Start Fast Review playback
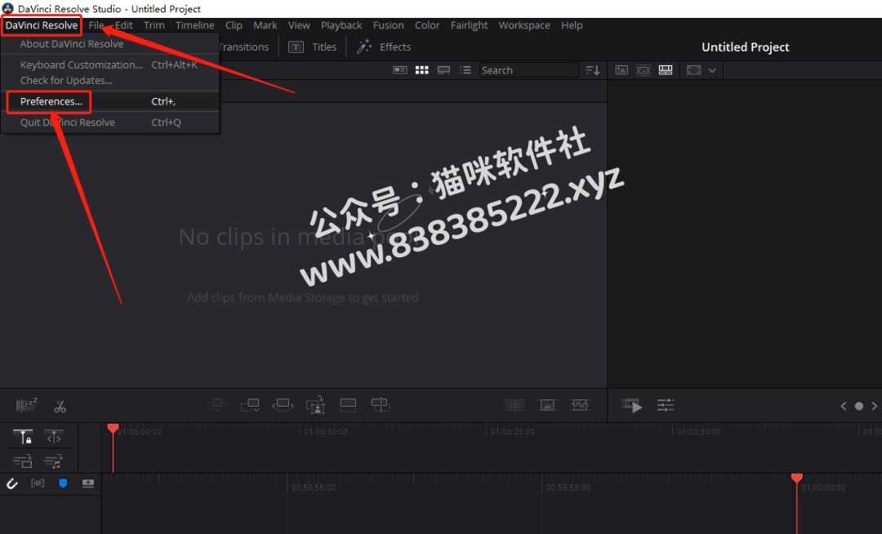The image size is (882, 534). (631, 405)
